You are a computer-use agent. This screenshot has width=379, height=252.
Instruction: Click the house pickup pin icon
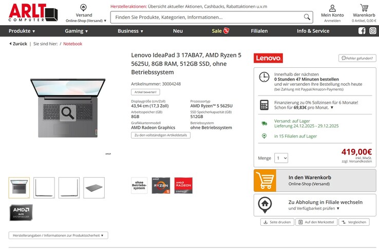point(265,205)
